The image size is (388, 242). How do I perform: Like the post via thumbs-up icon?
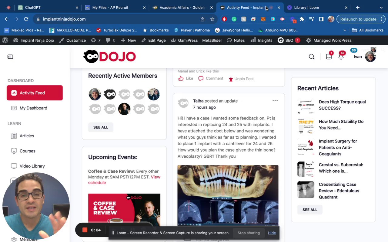tap(181, 78)
